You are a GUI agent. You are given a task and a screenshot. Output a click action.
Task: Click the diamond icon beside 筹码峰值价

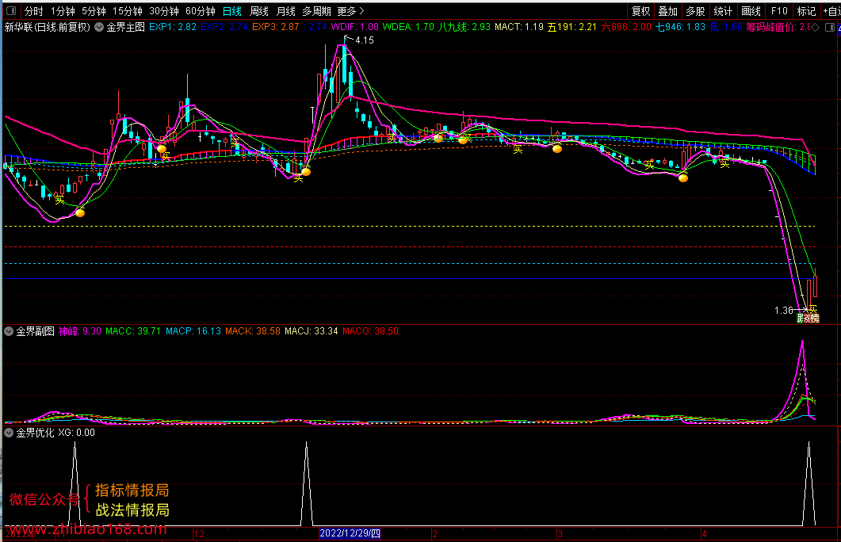click(x=816, y=27)
